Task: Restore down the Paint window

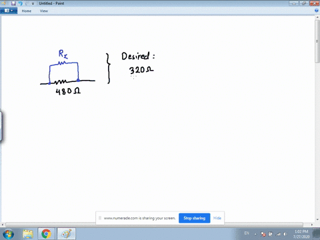Action: [x=304, y=3]
